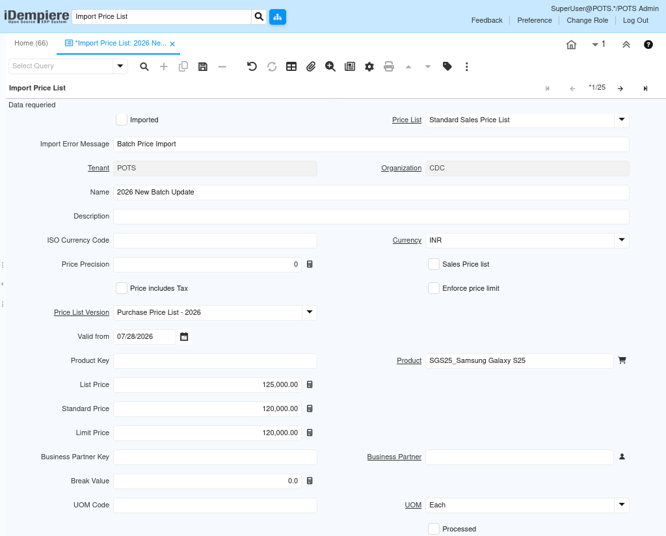666x536 pixels.
Task: Click the Business Partner label link
Action: (x=394, y=457)
